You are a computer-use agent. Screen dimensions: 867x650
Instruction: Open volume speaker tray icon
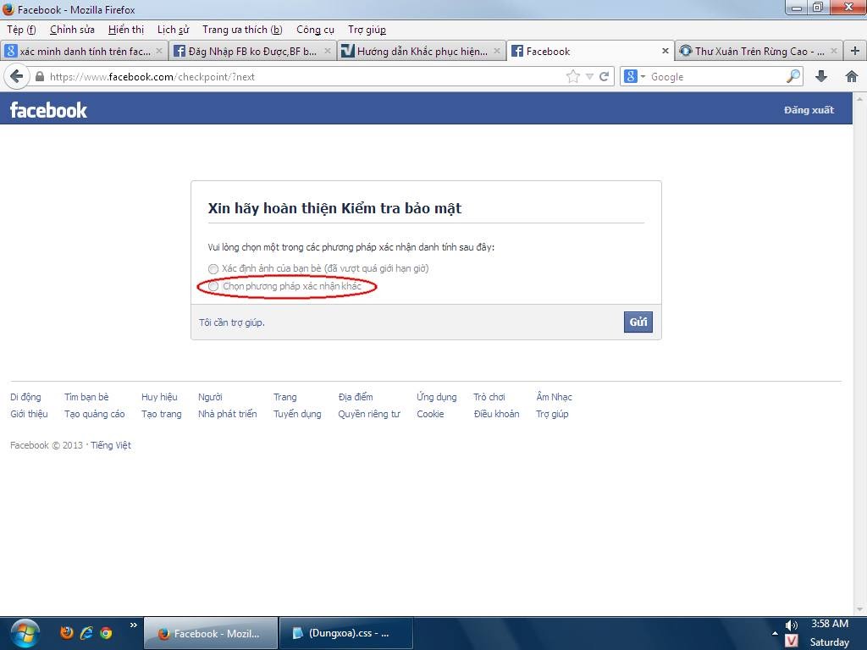coord(792,625)
